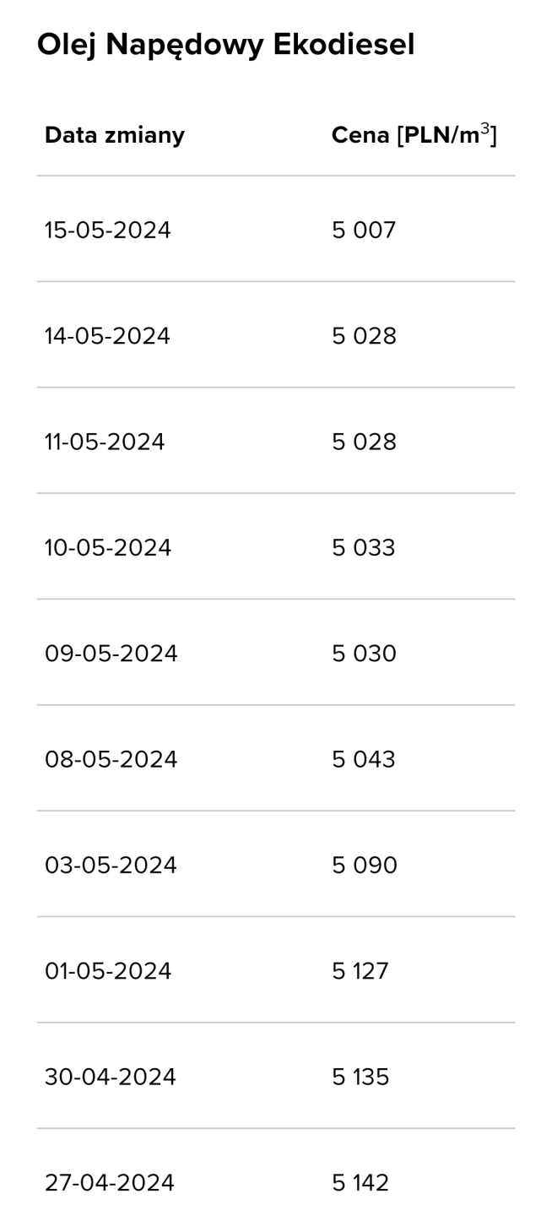Viewport: 552px width, 1216px height.
Task: Click the price in the 14-05-2024 row
Action: pos(364,336)
